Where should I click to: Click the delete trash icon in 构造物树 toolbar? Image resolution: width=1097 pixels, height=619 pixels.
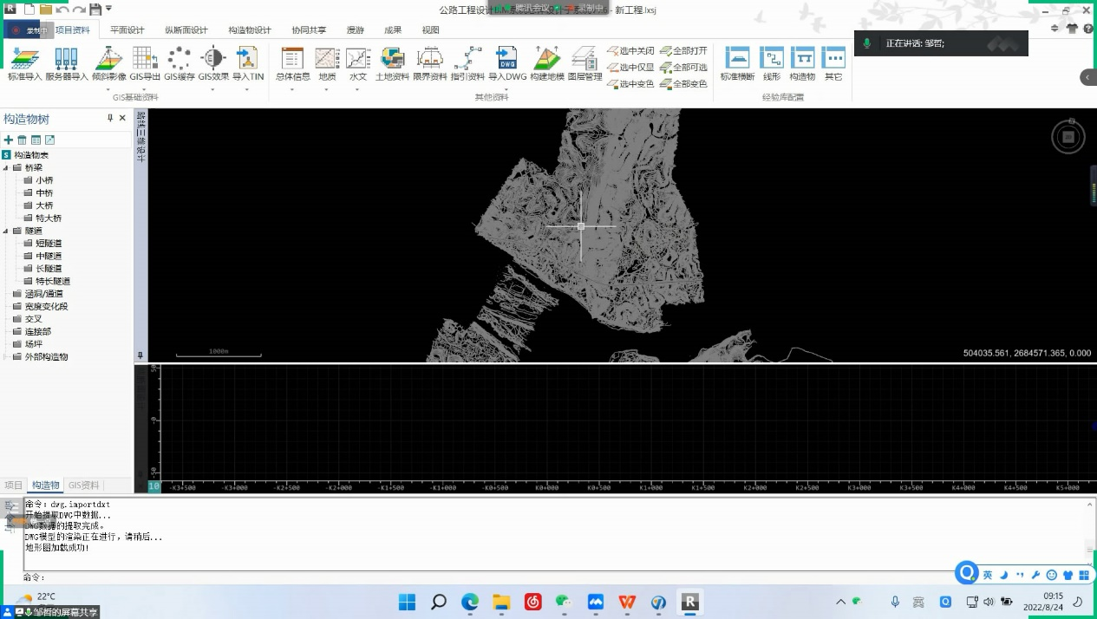click(23, 140)
